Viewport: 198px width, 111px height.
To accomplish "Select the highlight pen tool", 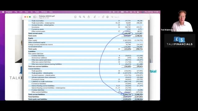I will pos(95,17).
